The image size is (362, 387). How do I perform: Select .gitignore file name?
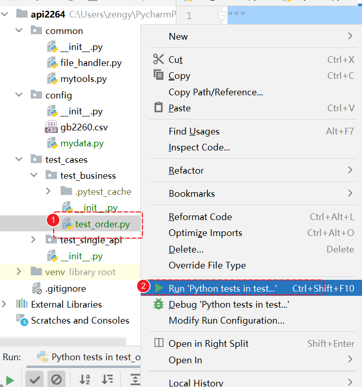point(65,289)
